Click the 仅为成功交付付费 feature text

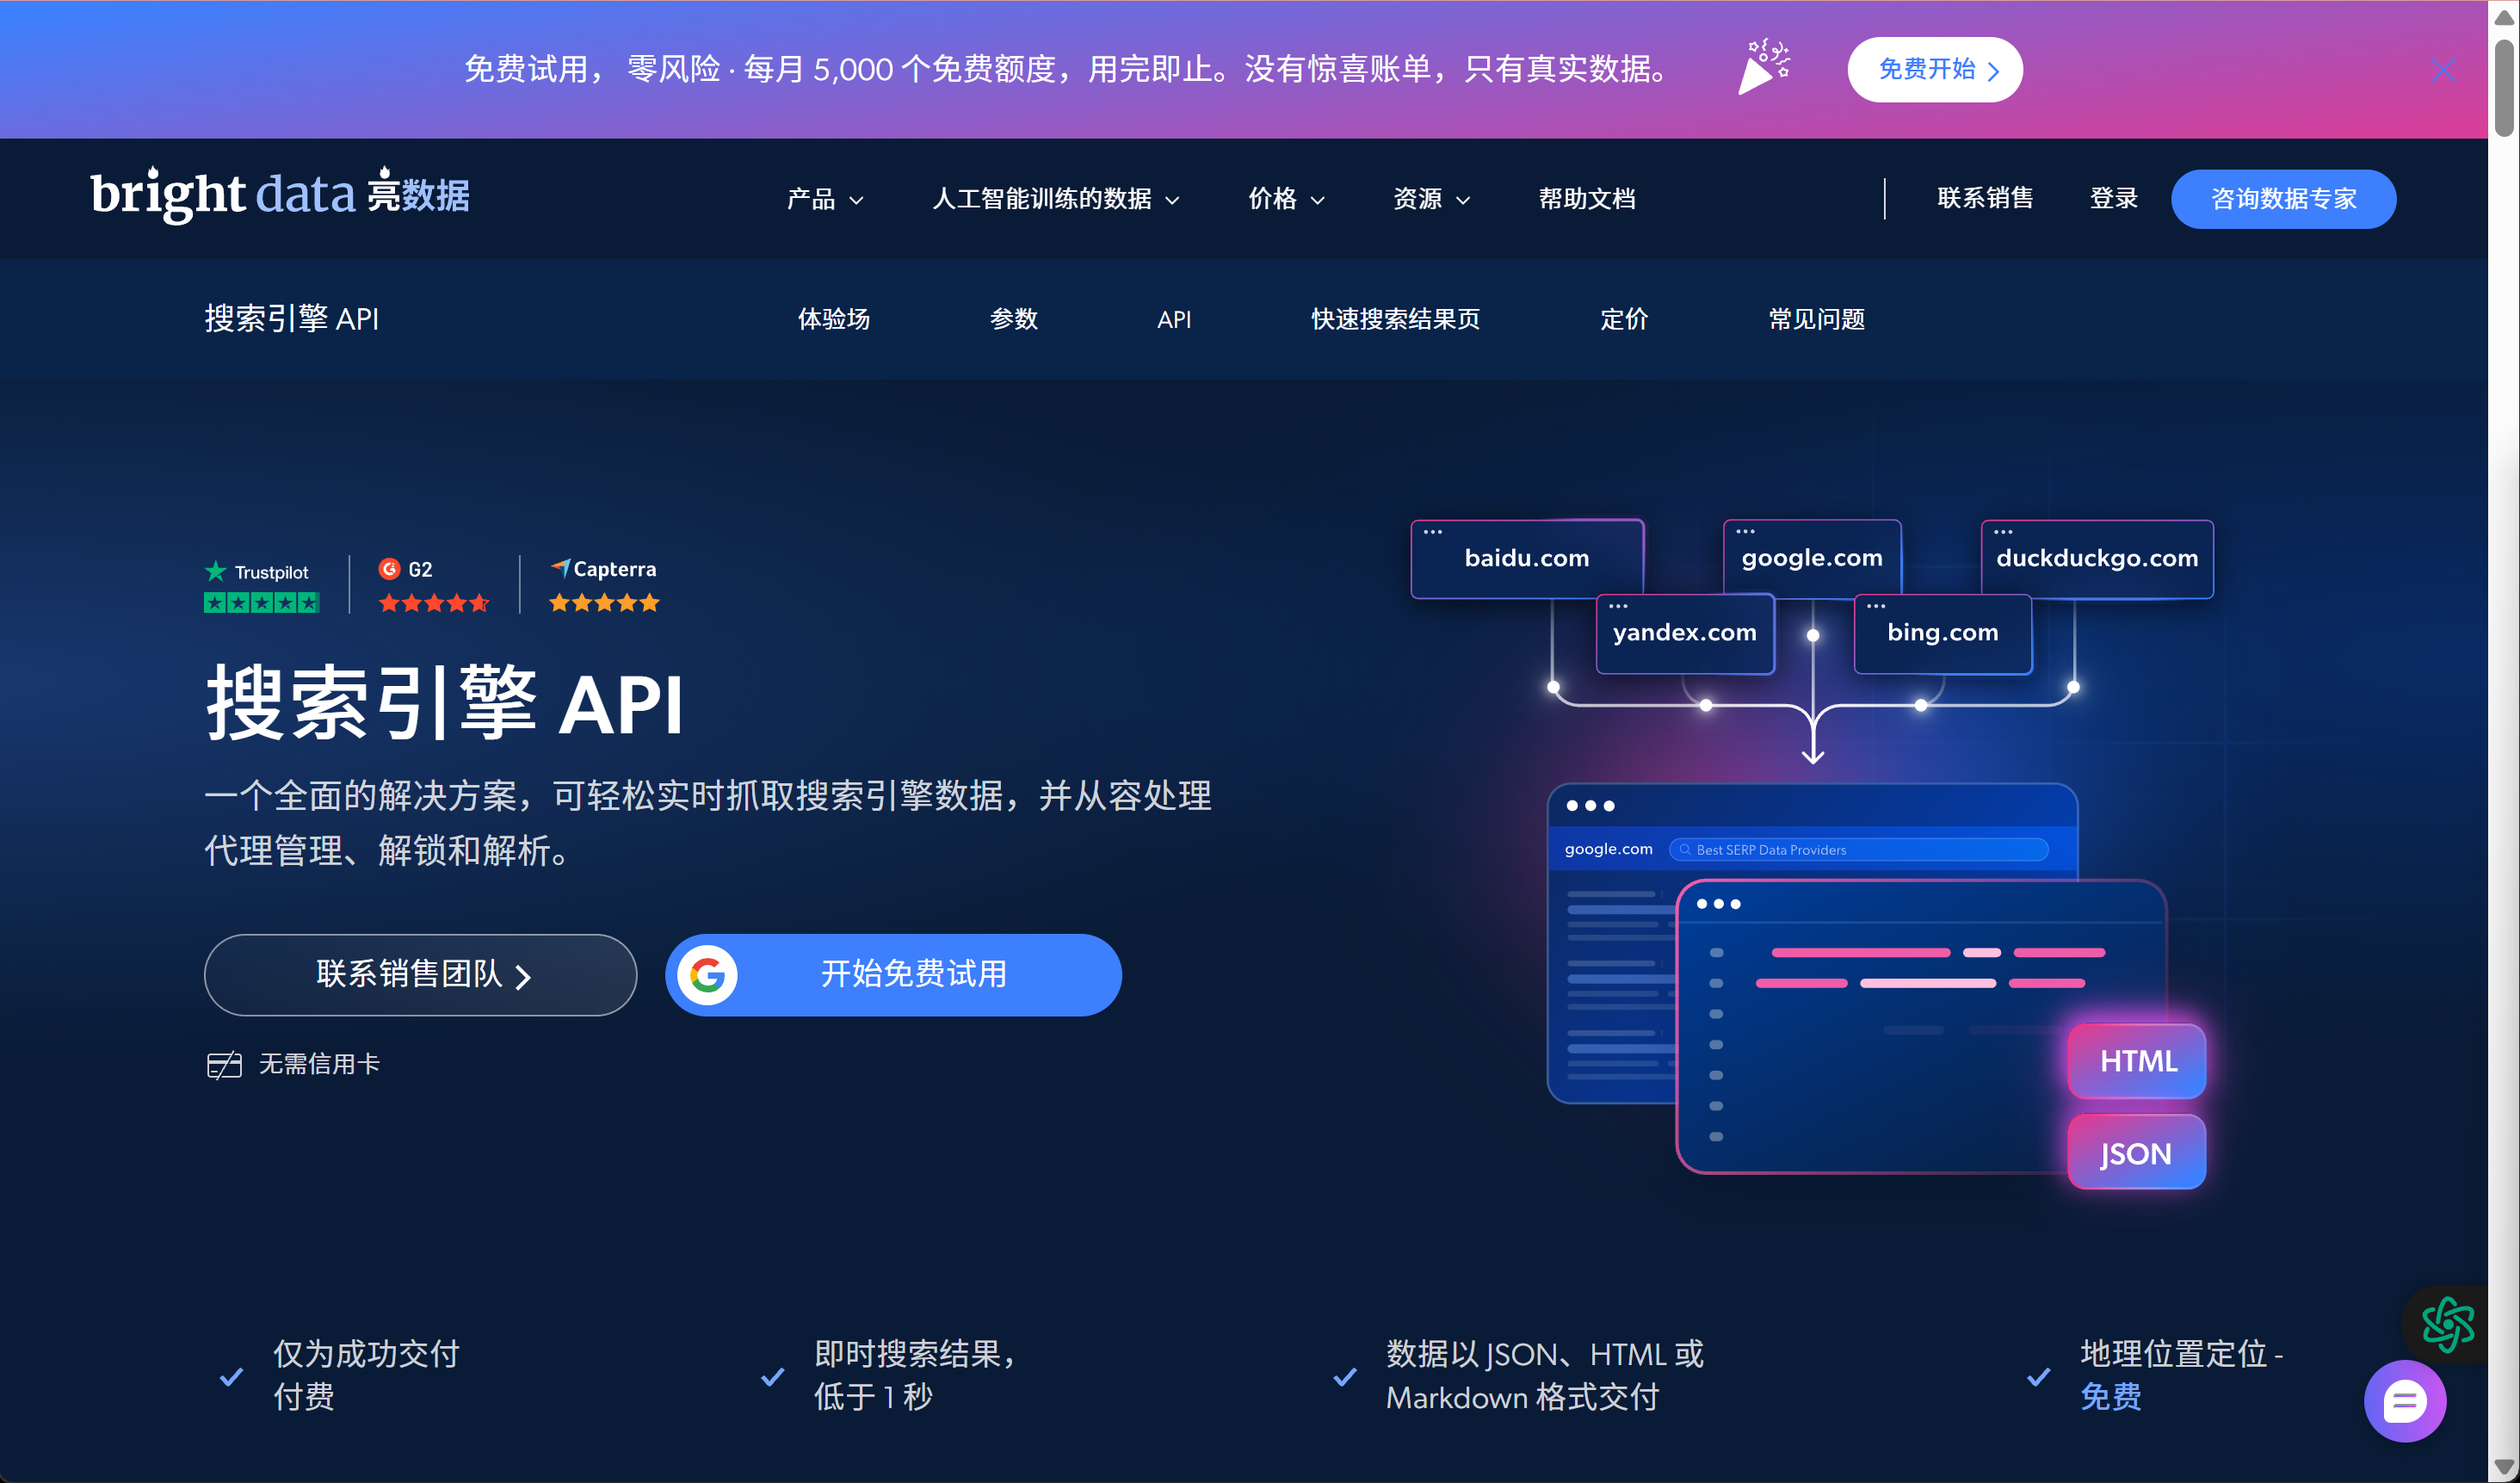click(x=366, y=1375)
